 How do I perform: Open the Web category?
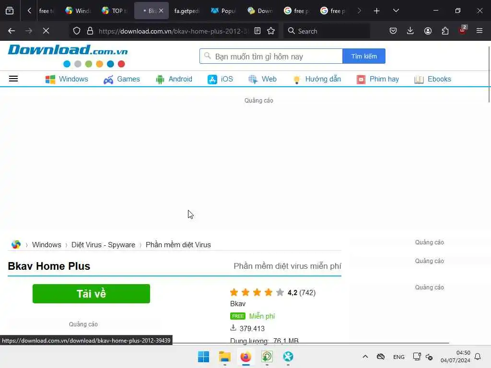pyautogui.click(x=262, y=79)
